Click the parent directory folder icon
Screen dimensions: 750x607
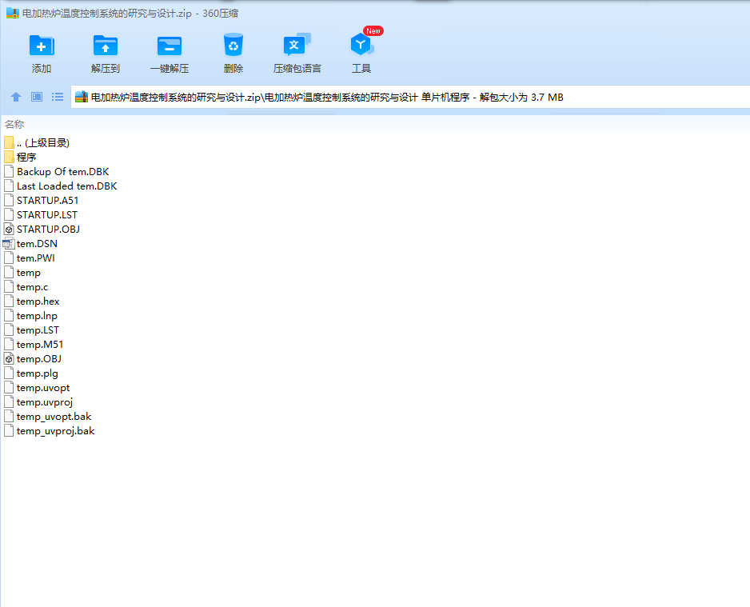pos(9,143)
